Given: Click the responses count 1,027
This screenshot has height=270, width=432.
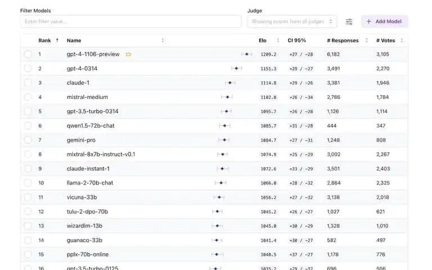Looking at the screenshot, I should pos(333,211).
